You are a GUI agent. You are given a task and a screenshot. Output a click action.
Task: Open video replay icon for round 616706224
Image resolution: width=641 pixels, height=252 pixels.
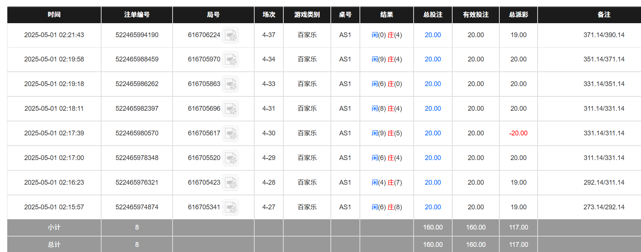231,35
